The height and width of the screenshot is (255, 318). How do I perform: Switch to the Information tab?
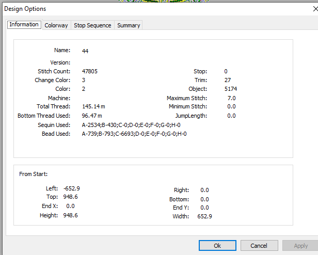24,25
